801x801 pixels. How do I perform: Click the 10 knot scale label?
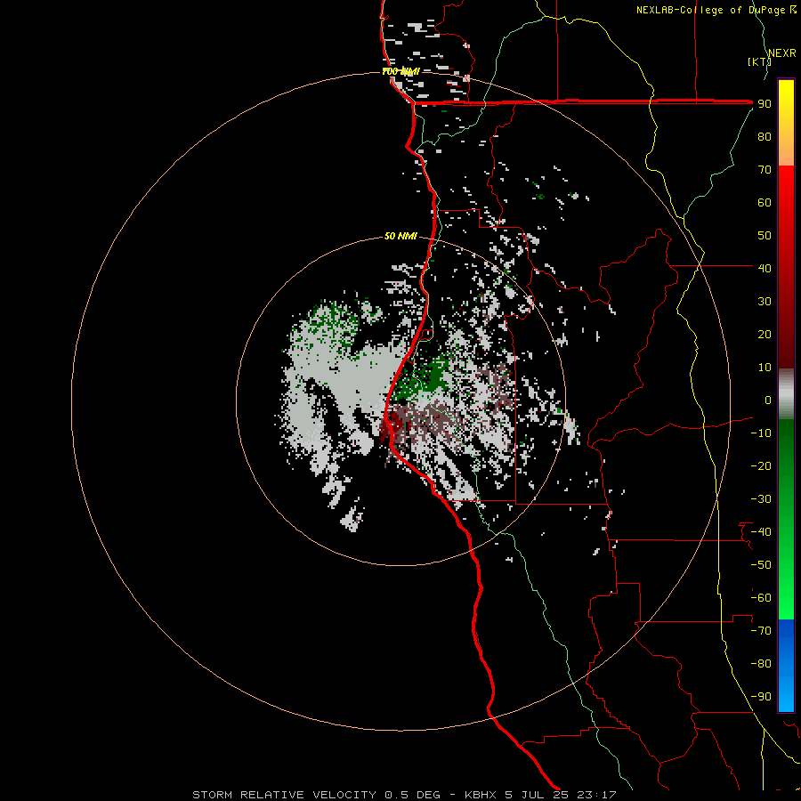point(765,368)
